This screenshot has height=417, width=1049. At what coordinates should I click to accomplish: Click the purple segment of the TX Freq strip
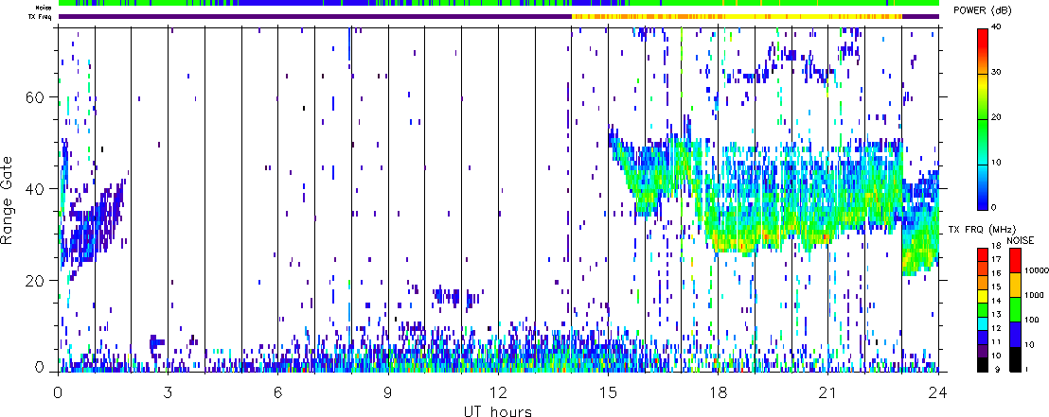(x=315, y=16)
